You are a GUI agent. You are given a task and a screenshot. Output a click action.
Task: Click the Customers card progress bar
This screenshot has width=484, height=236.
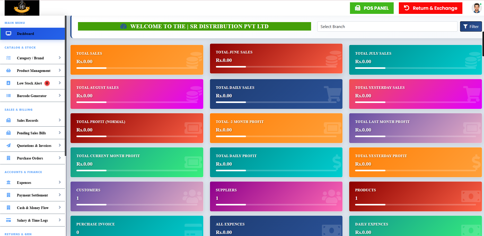137,205
